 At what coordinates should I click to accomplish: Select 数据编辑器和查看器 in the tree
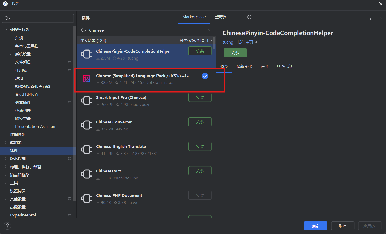pyautogui.click(x=33, y=86)
